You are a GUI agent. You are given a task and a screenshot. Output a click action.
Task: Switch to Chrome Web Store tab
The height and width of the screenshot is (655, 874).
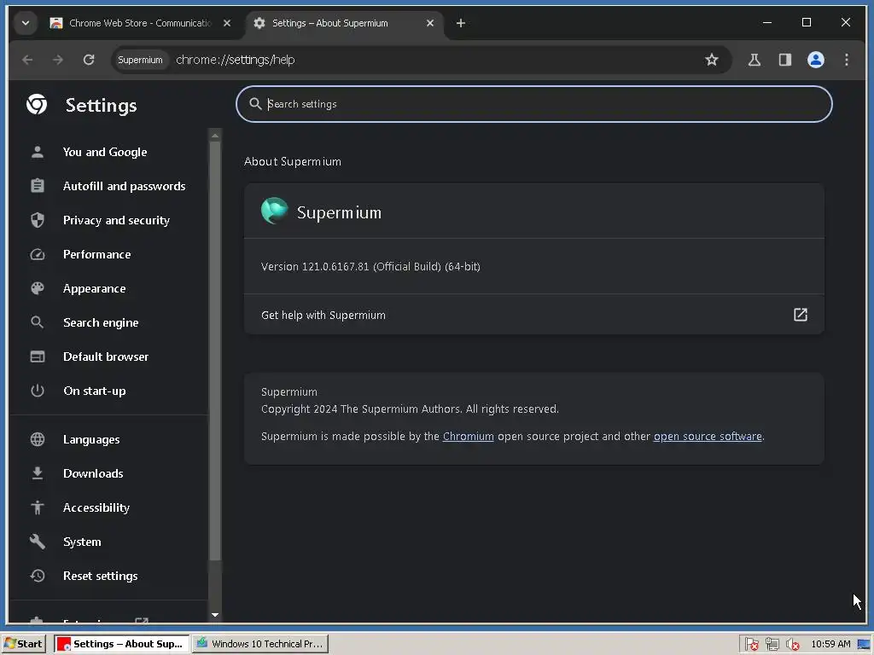141,23
